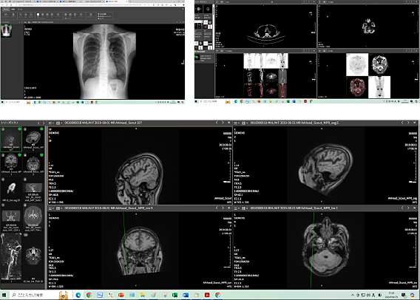Click the Windows taskbar search box
This screenshot has height=300, width=420.
pyautogui.click(x=40, y=295)
